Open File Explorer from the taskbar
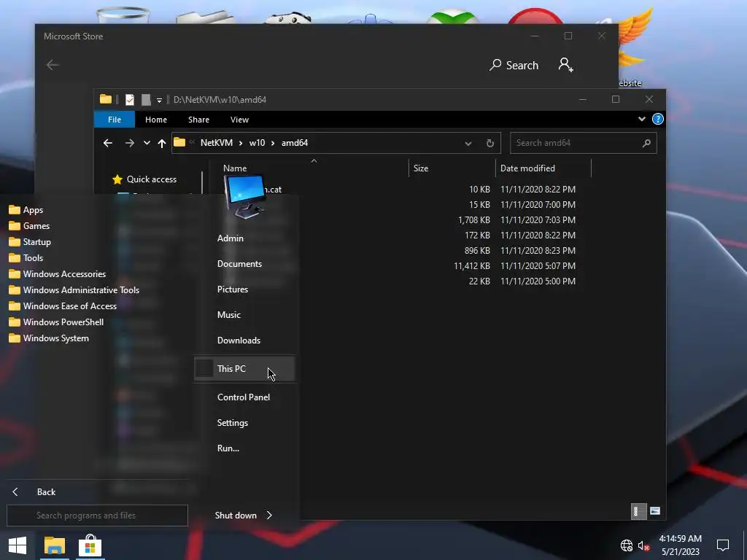 (x=54, y=545)
